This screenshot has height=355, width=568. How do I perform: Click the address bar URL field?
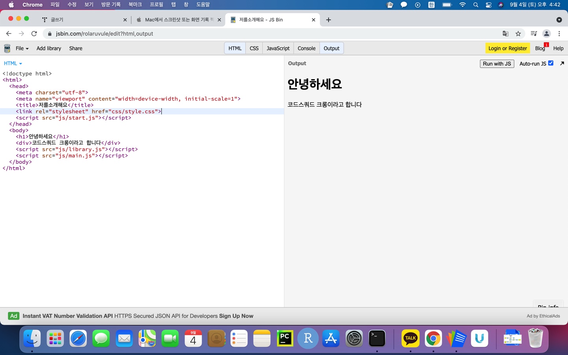[272, 34]
